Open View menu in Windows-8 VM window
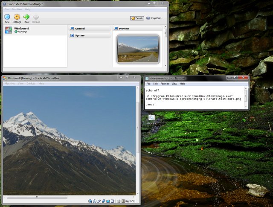 [20, 84]
